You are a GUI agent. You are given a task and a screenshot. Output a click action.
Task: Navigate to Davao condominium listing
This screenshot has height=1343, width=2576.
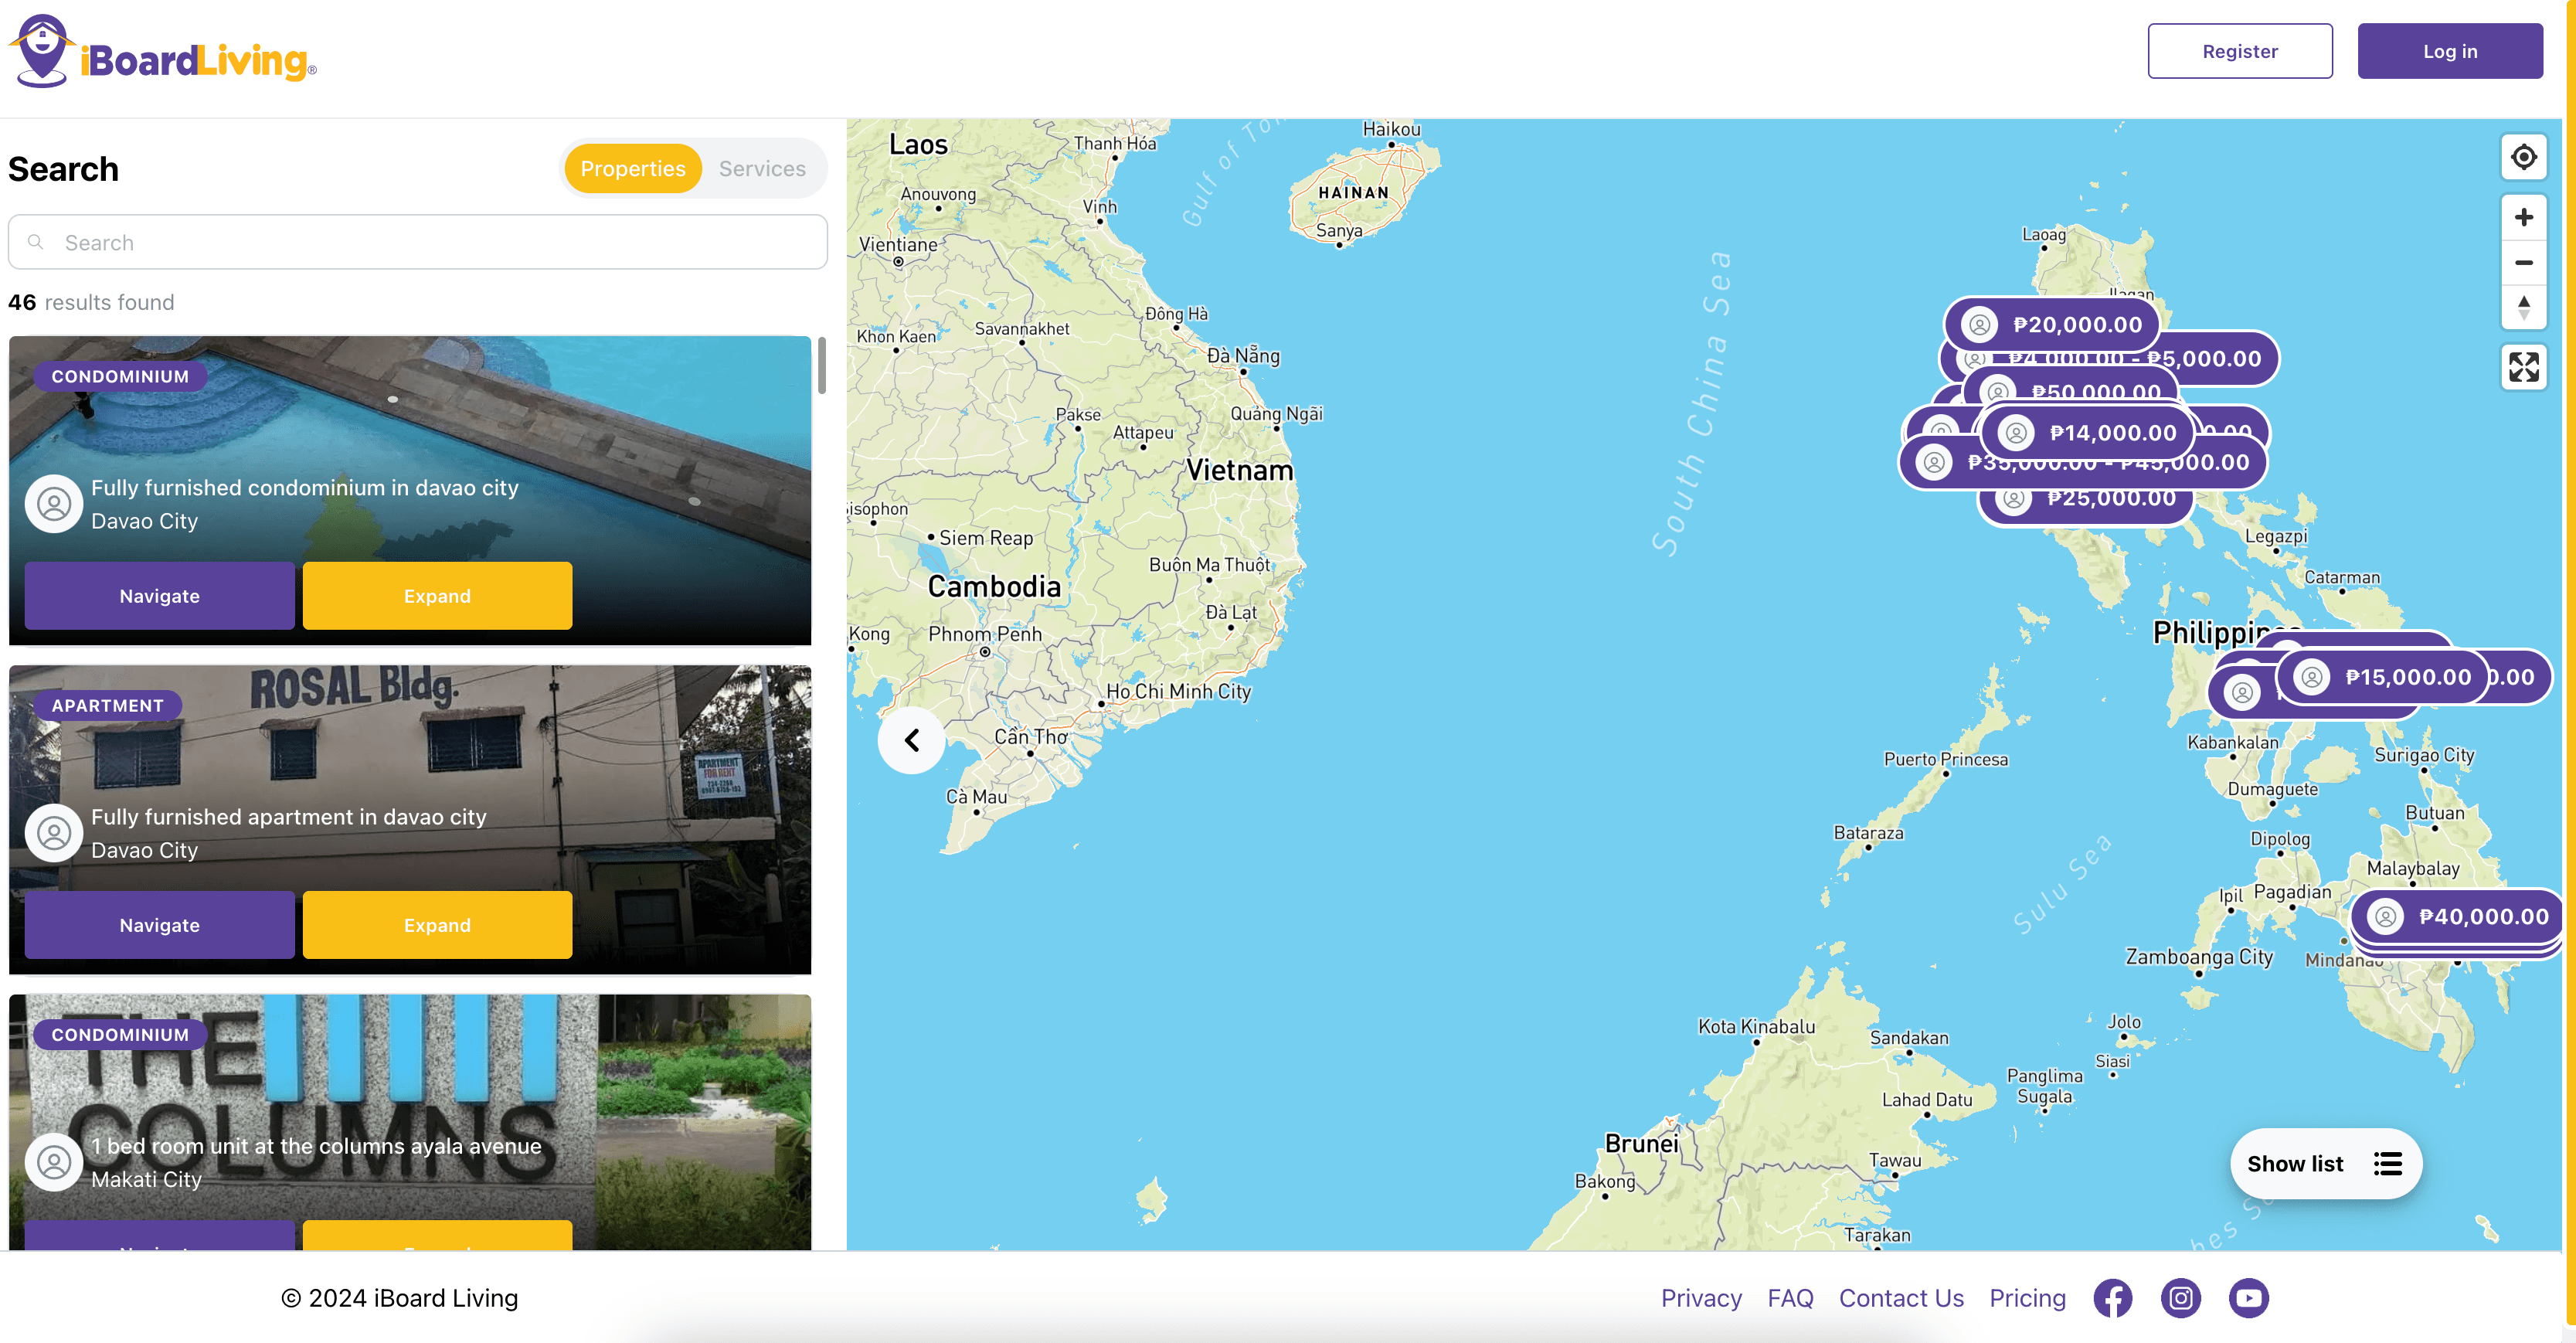[160, 596]
